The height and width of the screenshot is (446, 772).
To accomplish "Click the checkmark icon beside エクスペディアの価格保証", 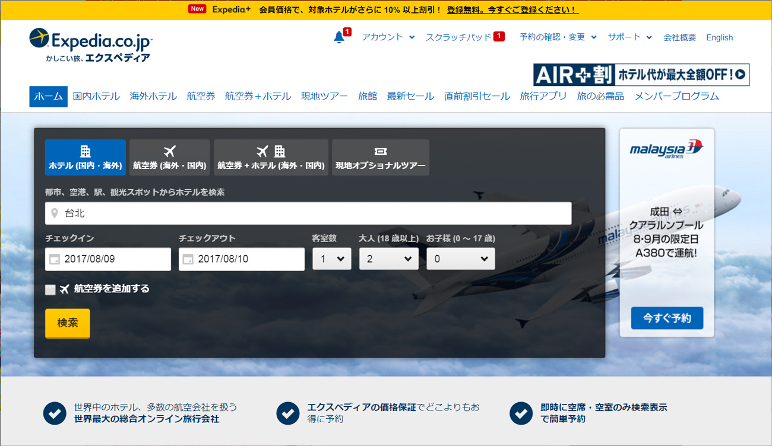I will click(x=288, y=413).
